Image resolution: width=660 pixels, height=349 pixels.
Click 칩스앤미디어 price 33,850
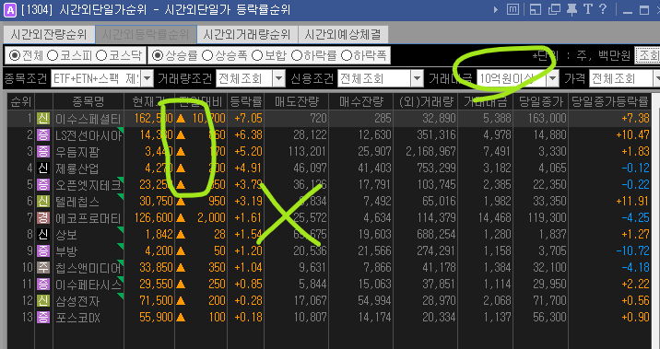pyautogui.click(x=156, y=267)
